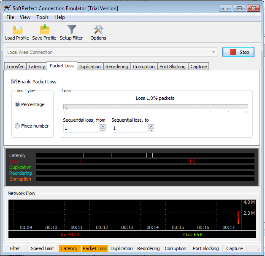The image size is (265, 256).
Task: Click the Stop button
Action: click(x=238, y=52)
